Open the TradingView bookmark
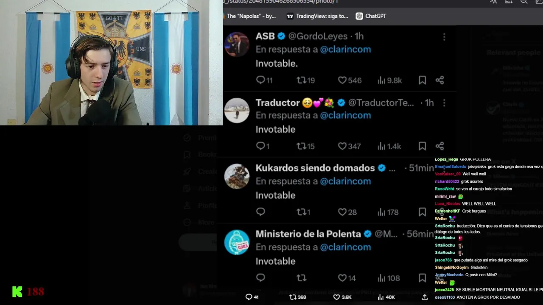543x305 pixels. [317, 16]
